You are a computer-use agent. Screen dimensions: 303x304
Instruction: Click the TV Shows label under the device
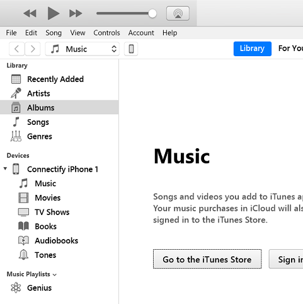(52, 212)
